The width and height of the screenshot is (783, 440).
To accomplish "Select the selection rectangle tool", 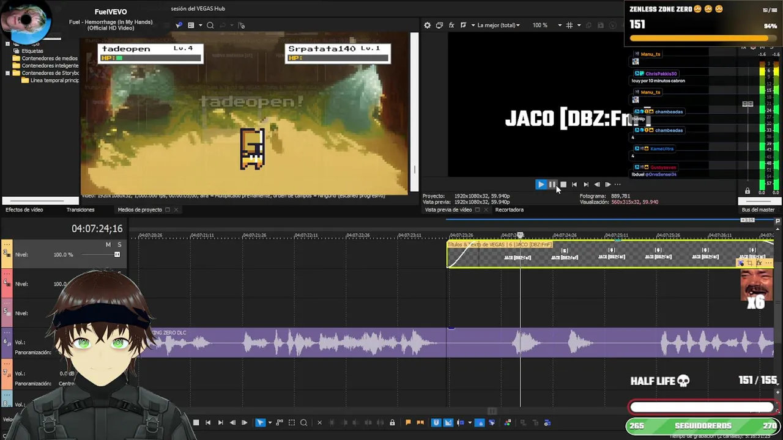I will click(x=292, y=422).
